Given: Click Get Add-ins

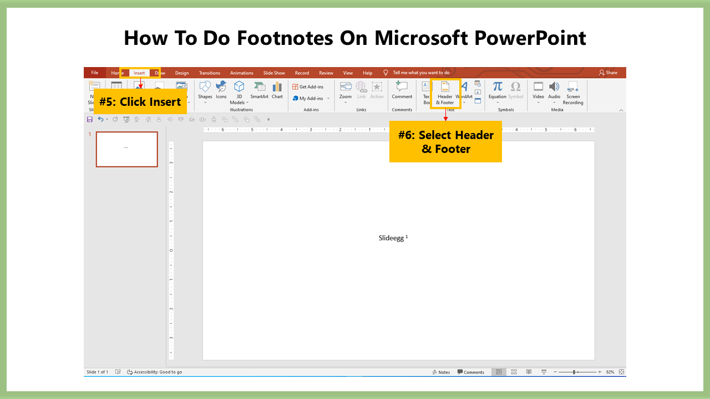Looking at the screenshot, I should 308,87.
